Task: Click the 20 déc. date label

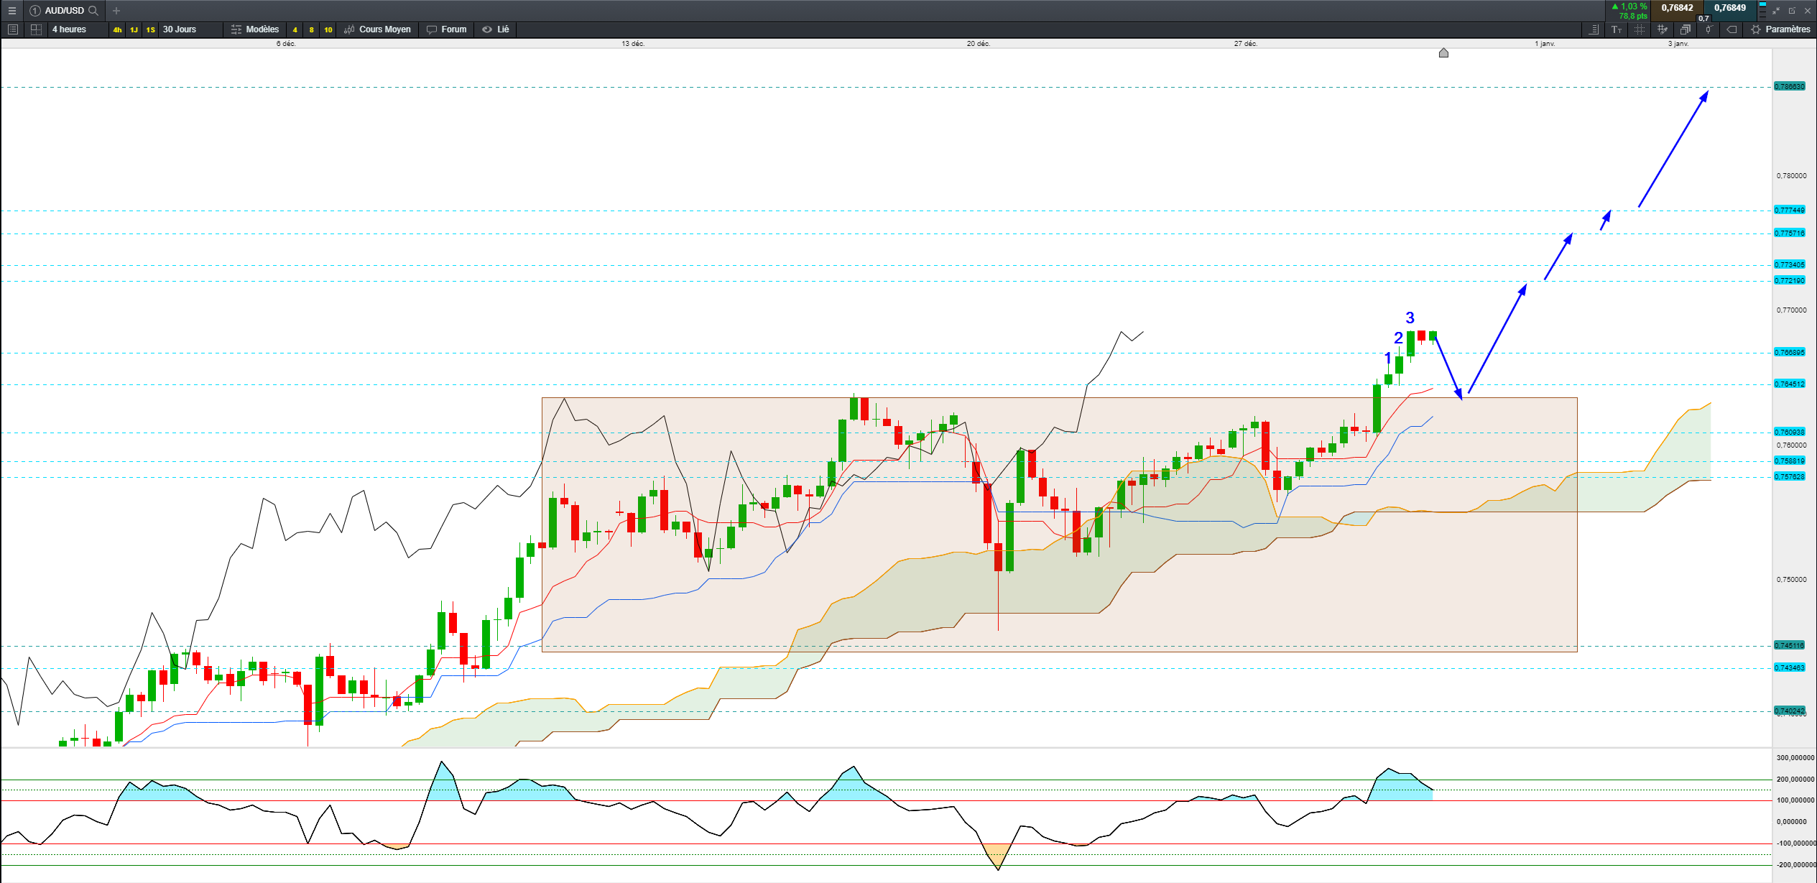Action: [979, 44]
